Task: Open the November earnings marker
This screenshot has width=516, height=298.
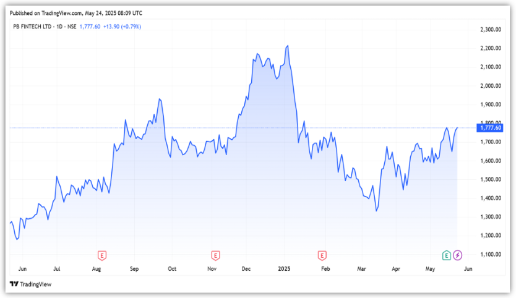Action: click(x=215, y=255)
